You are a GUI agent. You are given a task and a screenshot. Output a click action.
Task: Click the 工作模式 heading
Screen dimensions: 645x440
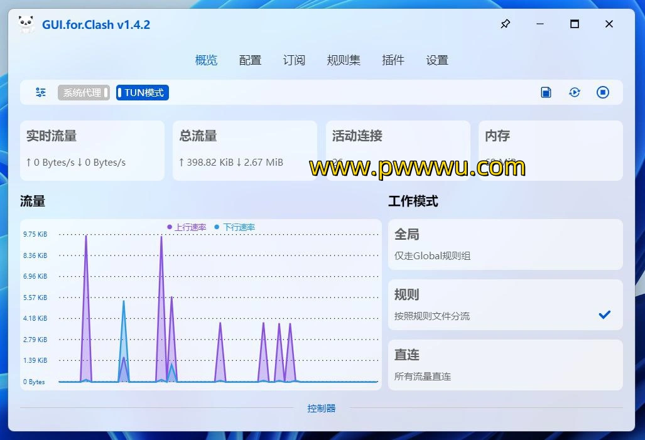[x=413, y=201]
